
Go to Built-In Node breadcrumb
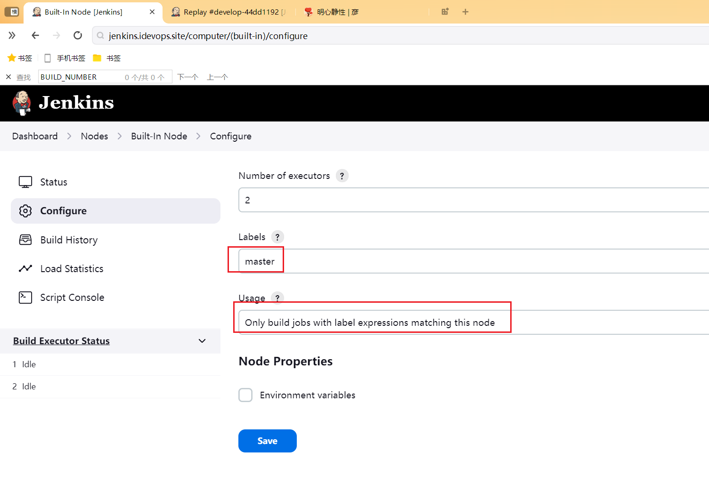tap(159, 136)
